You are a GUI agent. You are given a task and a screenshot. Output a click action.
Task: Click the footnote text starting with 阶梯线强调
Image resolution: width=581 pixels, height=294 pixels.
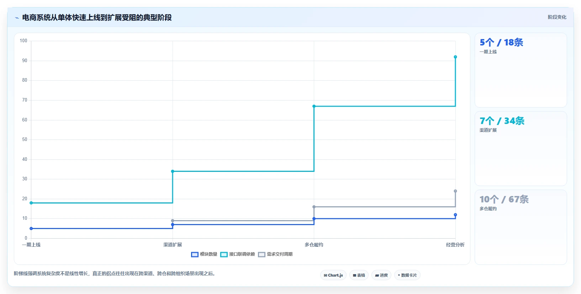pos(115,273)
